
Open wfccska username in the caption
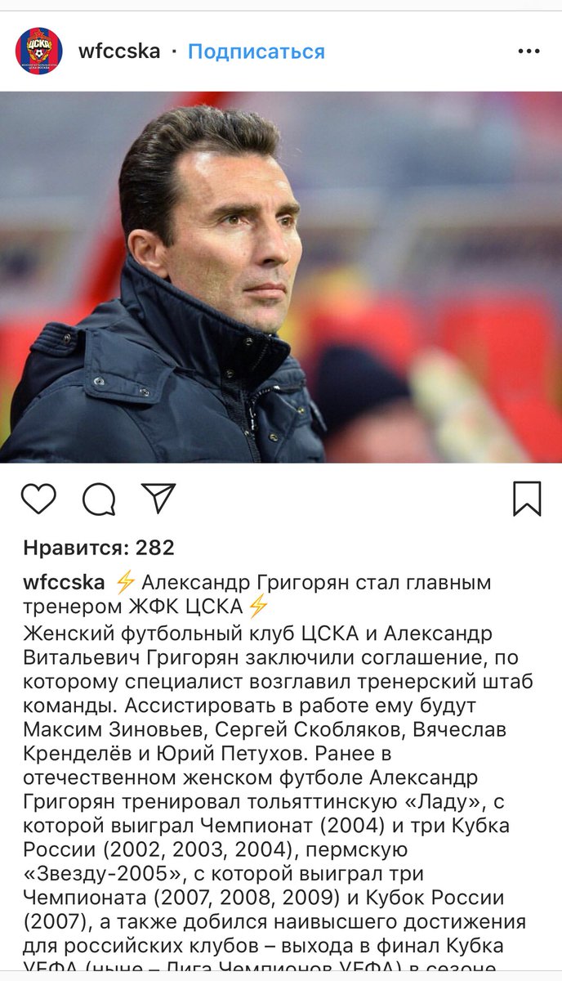[x=64, y=583]
